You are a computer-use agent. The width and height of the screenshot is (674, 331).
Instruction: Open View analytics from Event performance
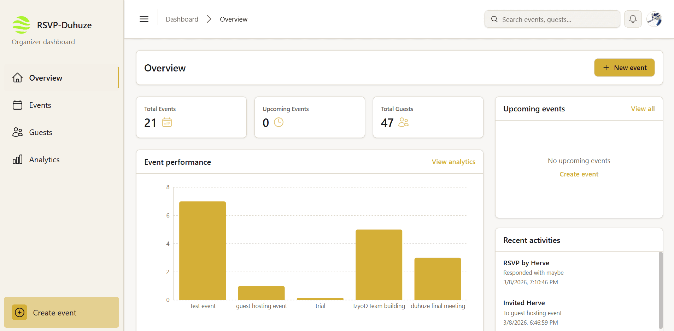[x=453, y=162]
